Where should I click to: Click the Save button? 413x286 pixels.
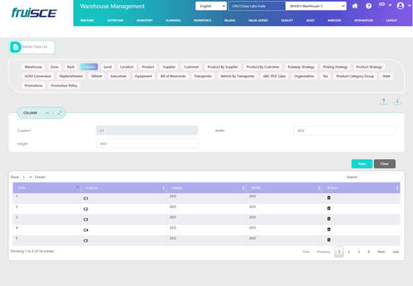tap(362, 164)
